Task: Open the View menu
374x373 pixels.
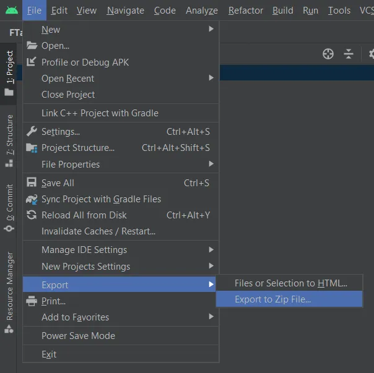Action: click(86, 11)
